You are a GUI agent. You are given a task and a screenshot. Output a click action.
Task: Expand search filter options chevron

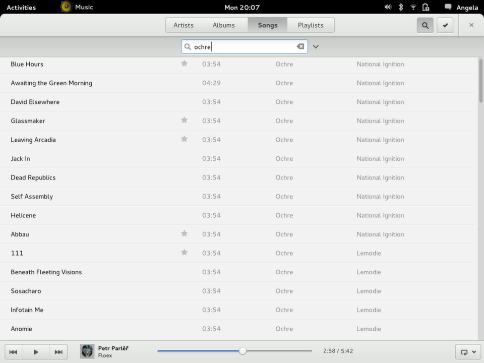pos(316,46)
